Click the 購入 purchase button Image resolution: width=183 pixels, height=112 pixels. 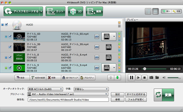point(166,11)
